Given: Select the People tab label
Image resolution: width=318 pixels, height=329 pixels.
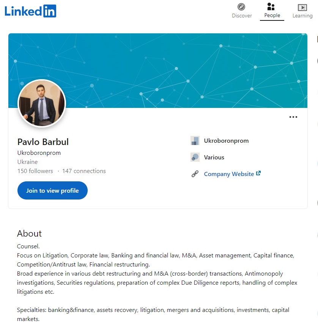Looking at the screenshot, I should pos(272,16).
